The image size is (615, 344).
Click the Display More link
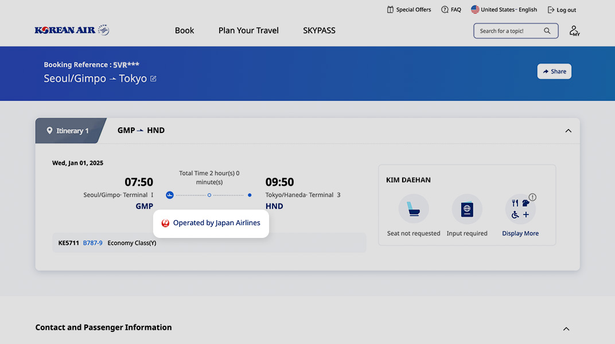point(520,233)
